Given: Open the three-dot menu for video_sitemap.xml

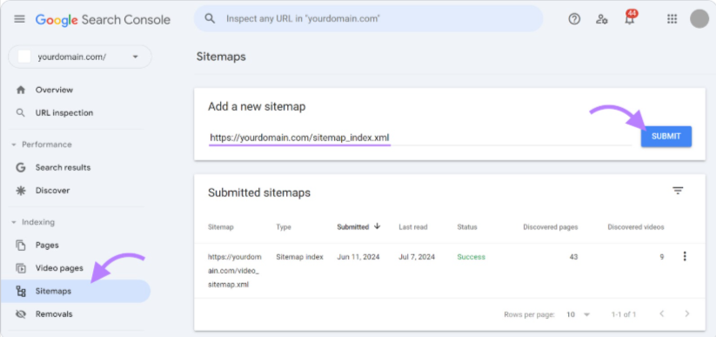Looking at the screenshot, I should click(x=684, y=257).
